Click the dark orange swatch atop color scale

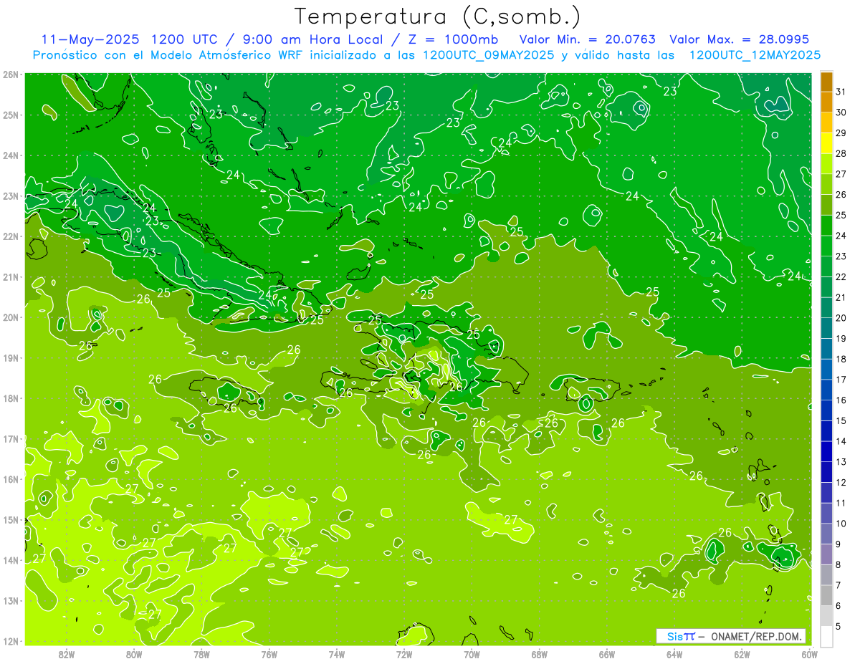(x=826, y=82)
